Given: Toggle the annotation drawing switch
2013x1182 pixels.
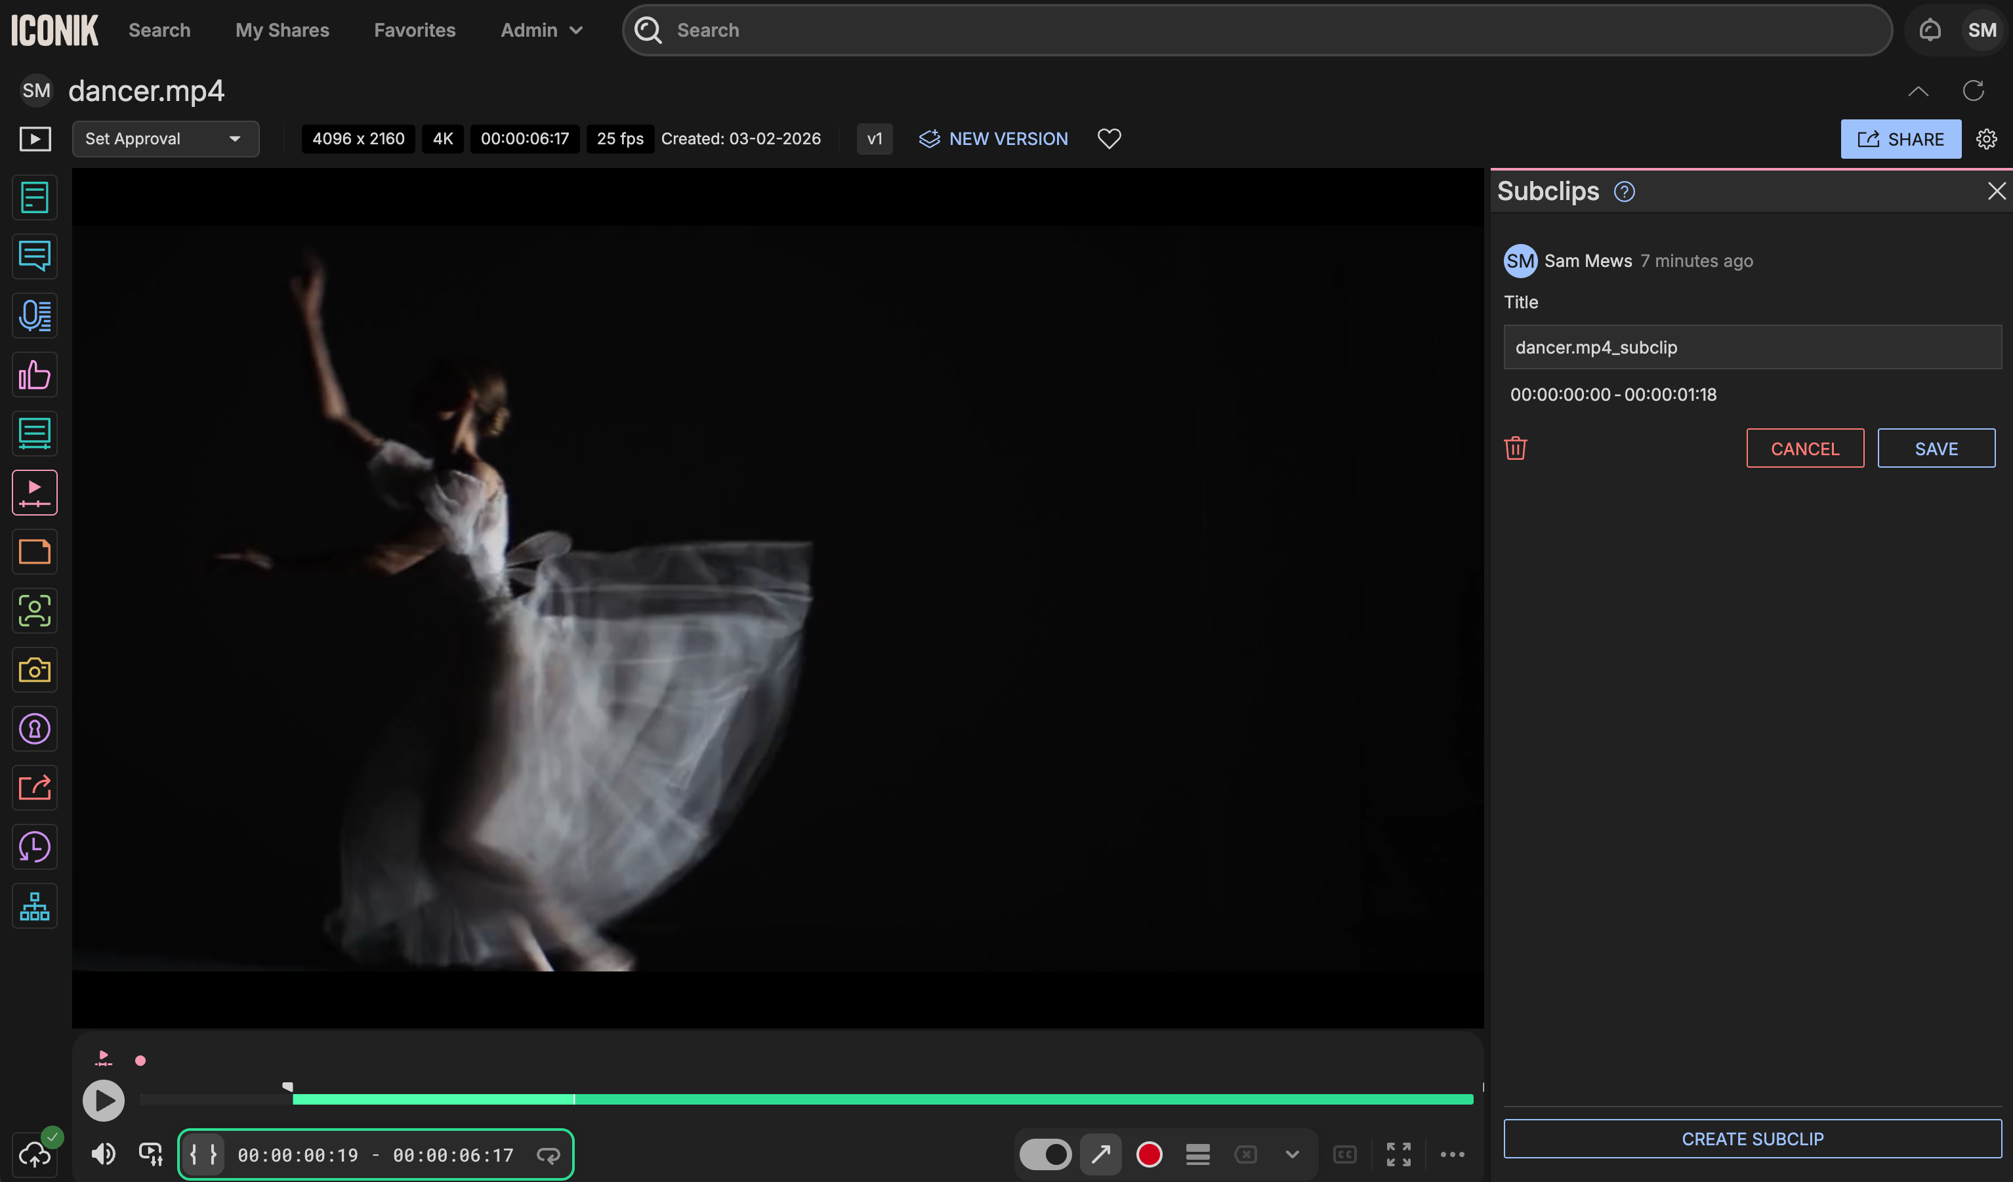Looking at the screenshot, I should point(1045,1154).
